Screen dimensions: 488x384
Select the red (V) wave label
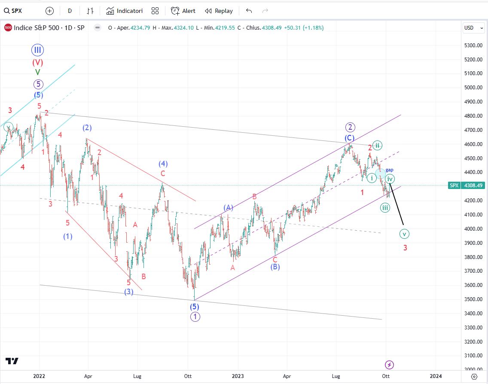tap(38, 63)
